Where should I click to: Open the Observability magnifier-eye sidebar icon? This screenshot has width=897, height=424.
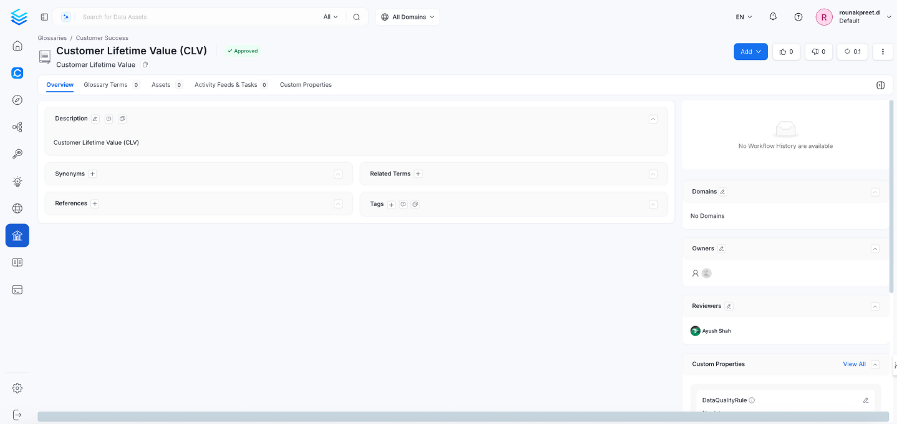[x=17, y=154]
